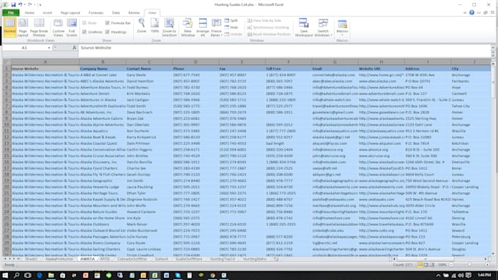Open the Macros dropdown
Screen dimensions: 498x280
pyautogui.click(x=342, y=28)
